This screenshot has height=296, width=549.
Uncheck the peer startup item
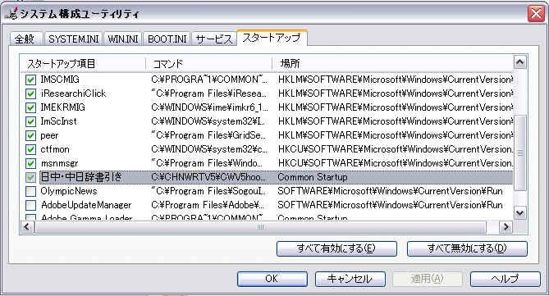point(31,135)
